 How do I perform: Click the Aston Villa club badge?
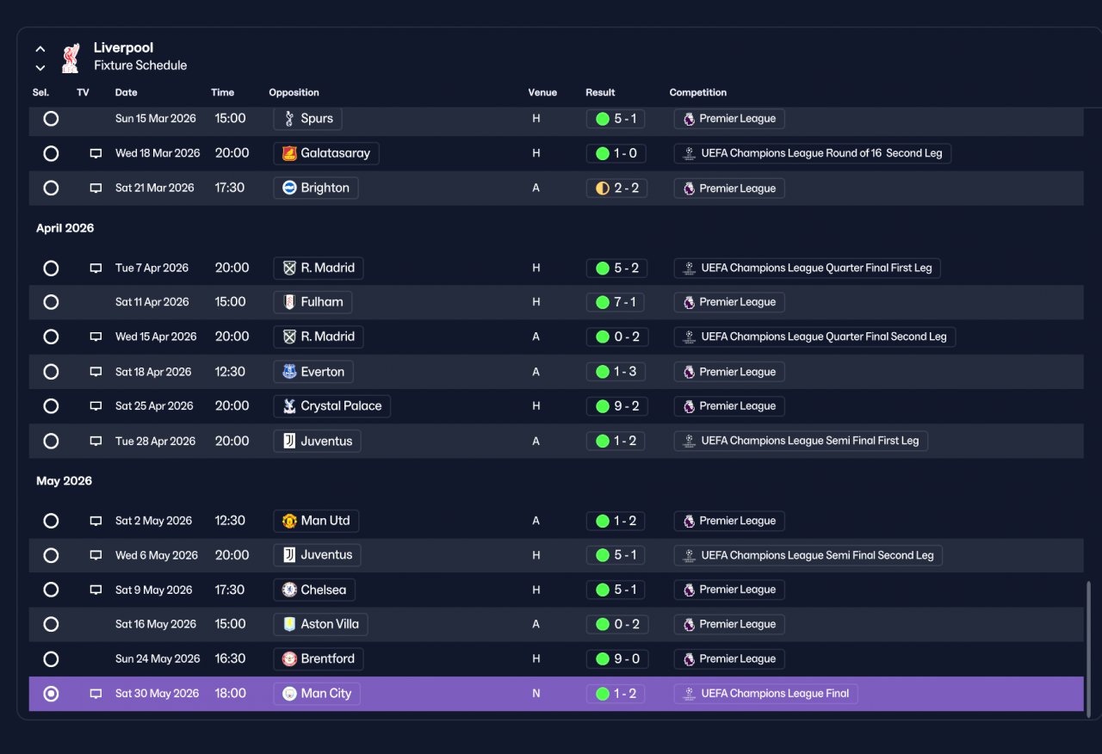tap(289, 624)
